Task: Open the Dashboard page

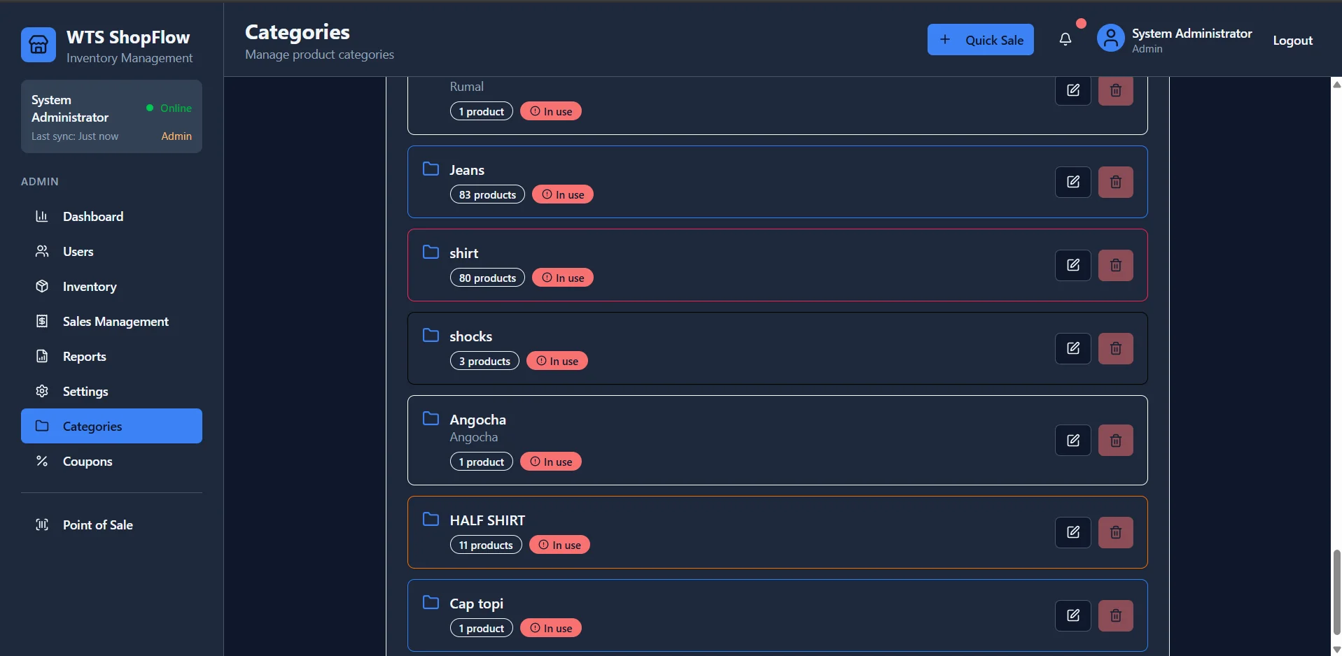Action: pos(111,217)
